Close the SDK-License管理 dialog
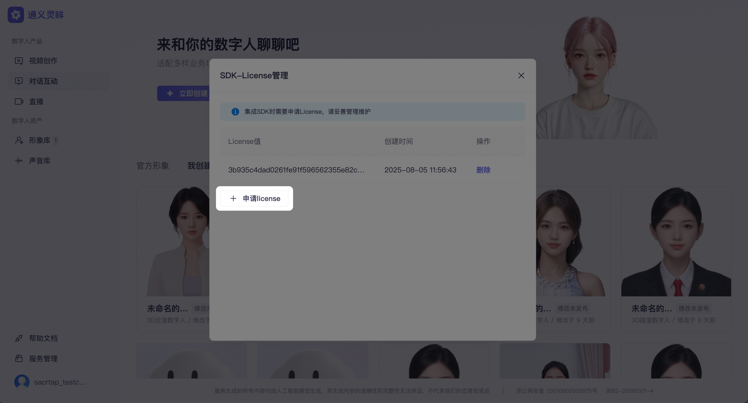The width and height of the screenshot is (748, 403). pos(521,75)
